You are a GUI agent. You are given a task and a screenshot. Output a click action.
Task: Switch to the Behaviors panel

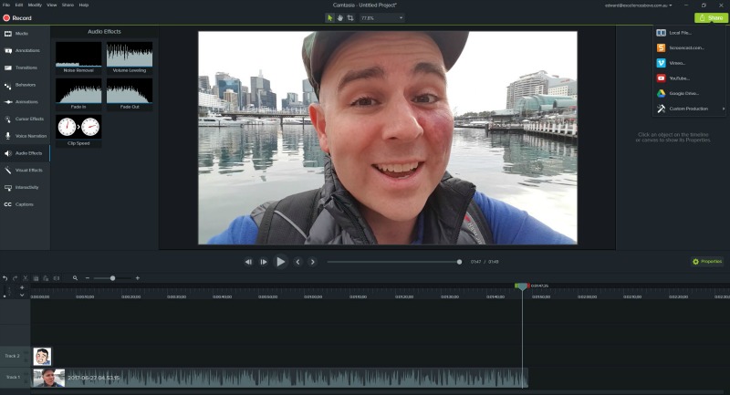coord(25,85)
